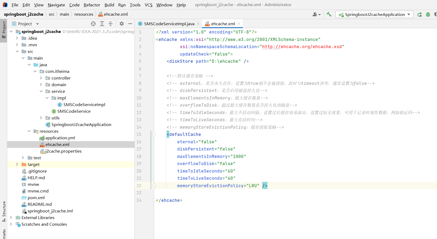Select SMSCodeServiceImpl class in tree
Viewport: 437px width, 239px height.
[84, 104]
